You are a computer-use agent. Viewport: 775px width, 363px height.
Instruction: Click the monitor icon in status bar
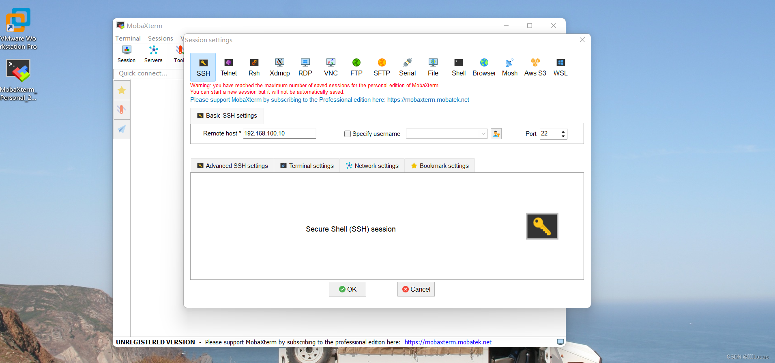[x=560, y=342]
